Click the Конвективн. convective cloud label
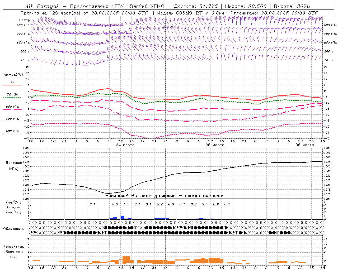The width and height of the screenshot is (338, 270). [x=13, y=247]
